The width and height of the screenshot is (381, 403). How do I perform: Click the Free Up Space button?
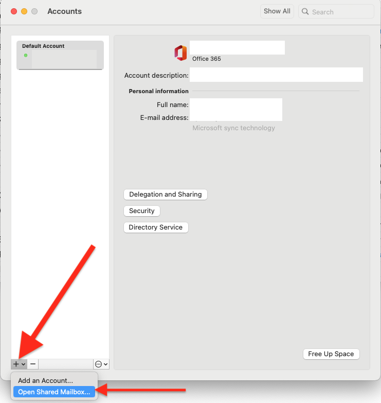coord(331,354)
